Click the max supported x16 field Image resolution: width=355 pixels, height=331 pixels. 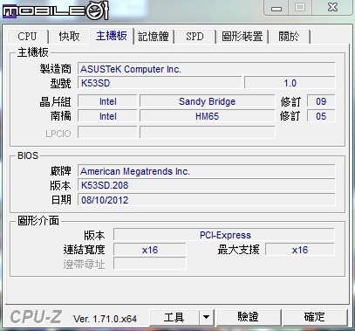click(300, 250)
